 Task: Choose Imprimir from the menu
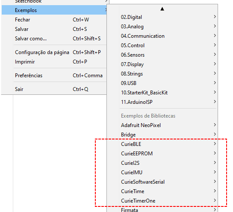coord(54,62)
